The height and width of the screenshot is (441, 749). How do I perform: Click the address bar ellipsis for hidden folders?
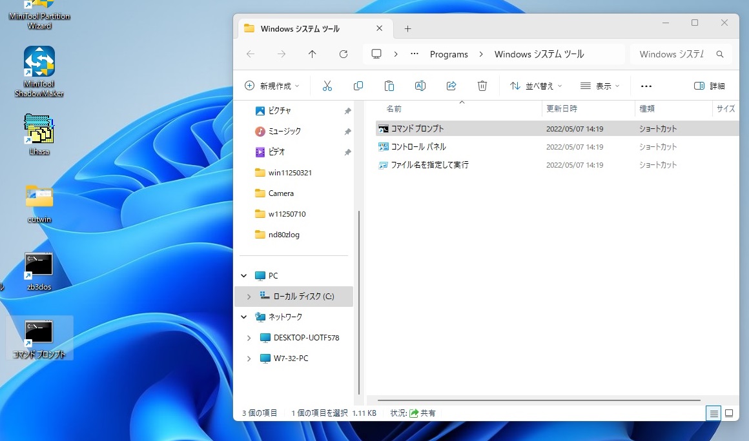pyautogui.click(x=415, y=54)
